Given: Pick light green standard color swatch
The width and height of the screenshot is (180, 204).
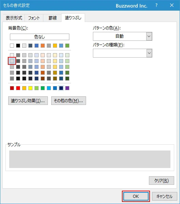Looking at the screenshot, I should [37, 88].
